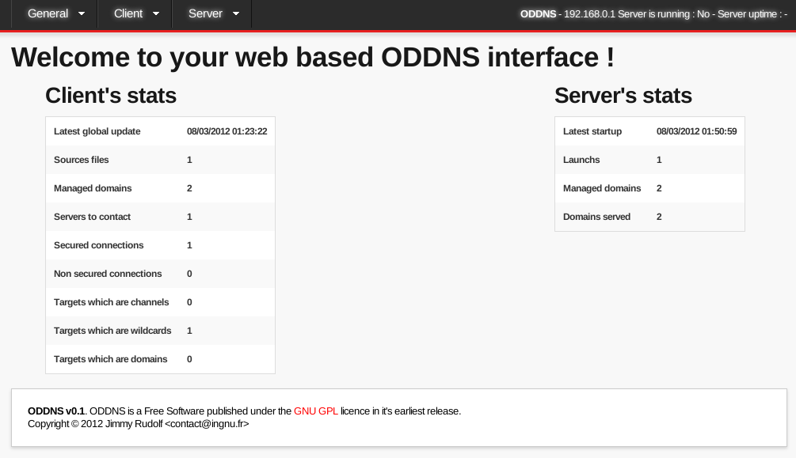
Task: Click the dropdown arrow beside General
Action: [82, 14]
